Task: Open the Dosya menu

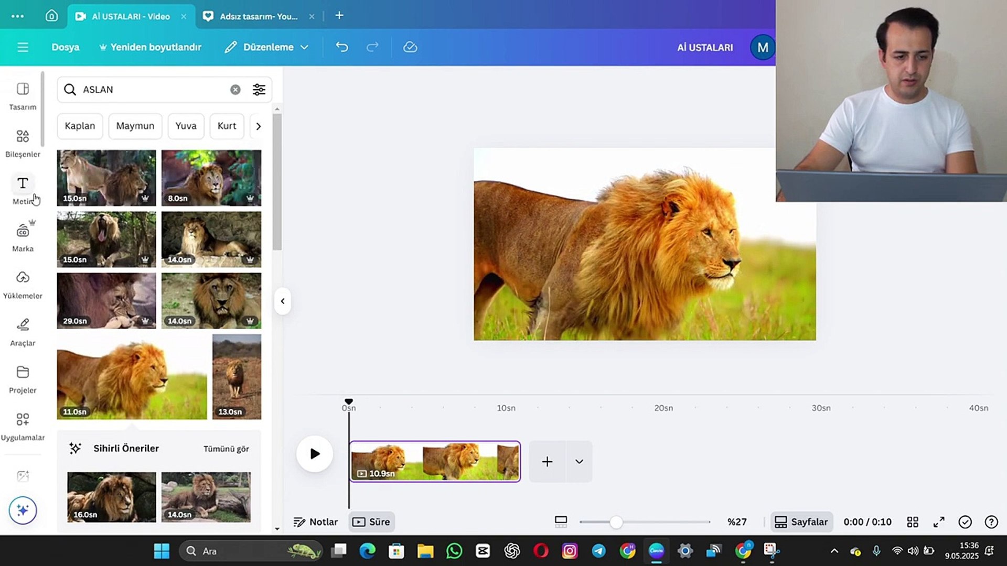Action: pyautogui.click(x=66, y=47)
